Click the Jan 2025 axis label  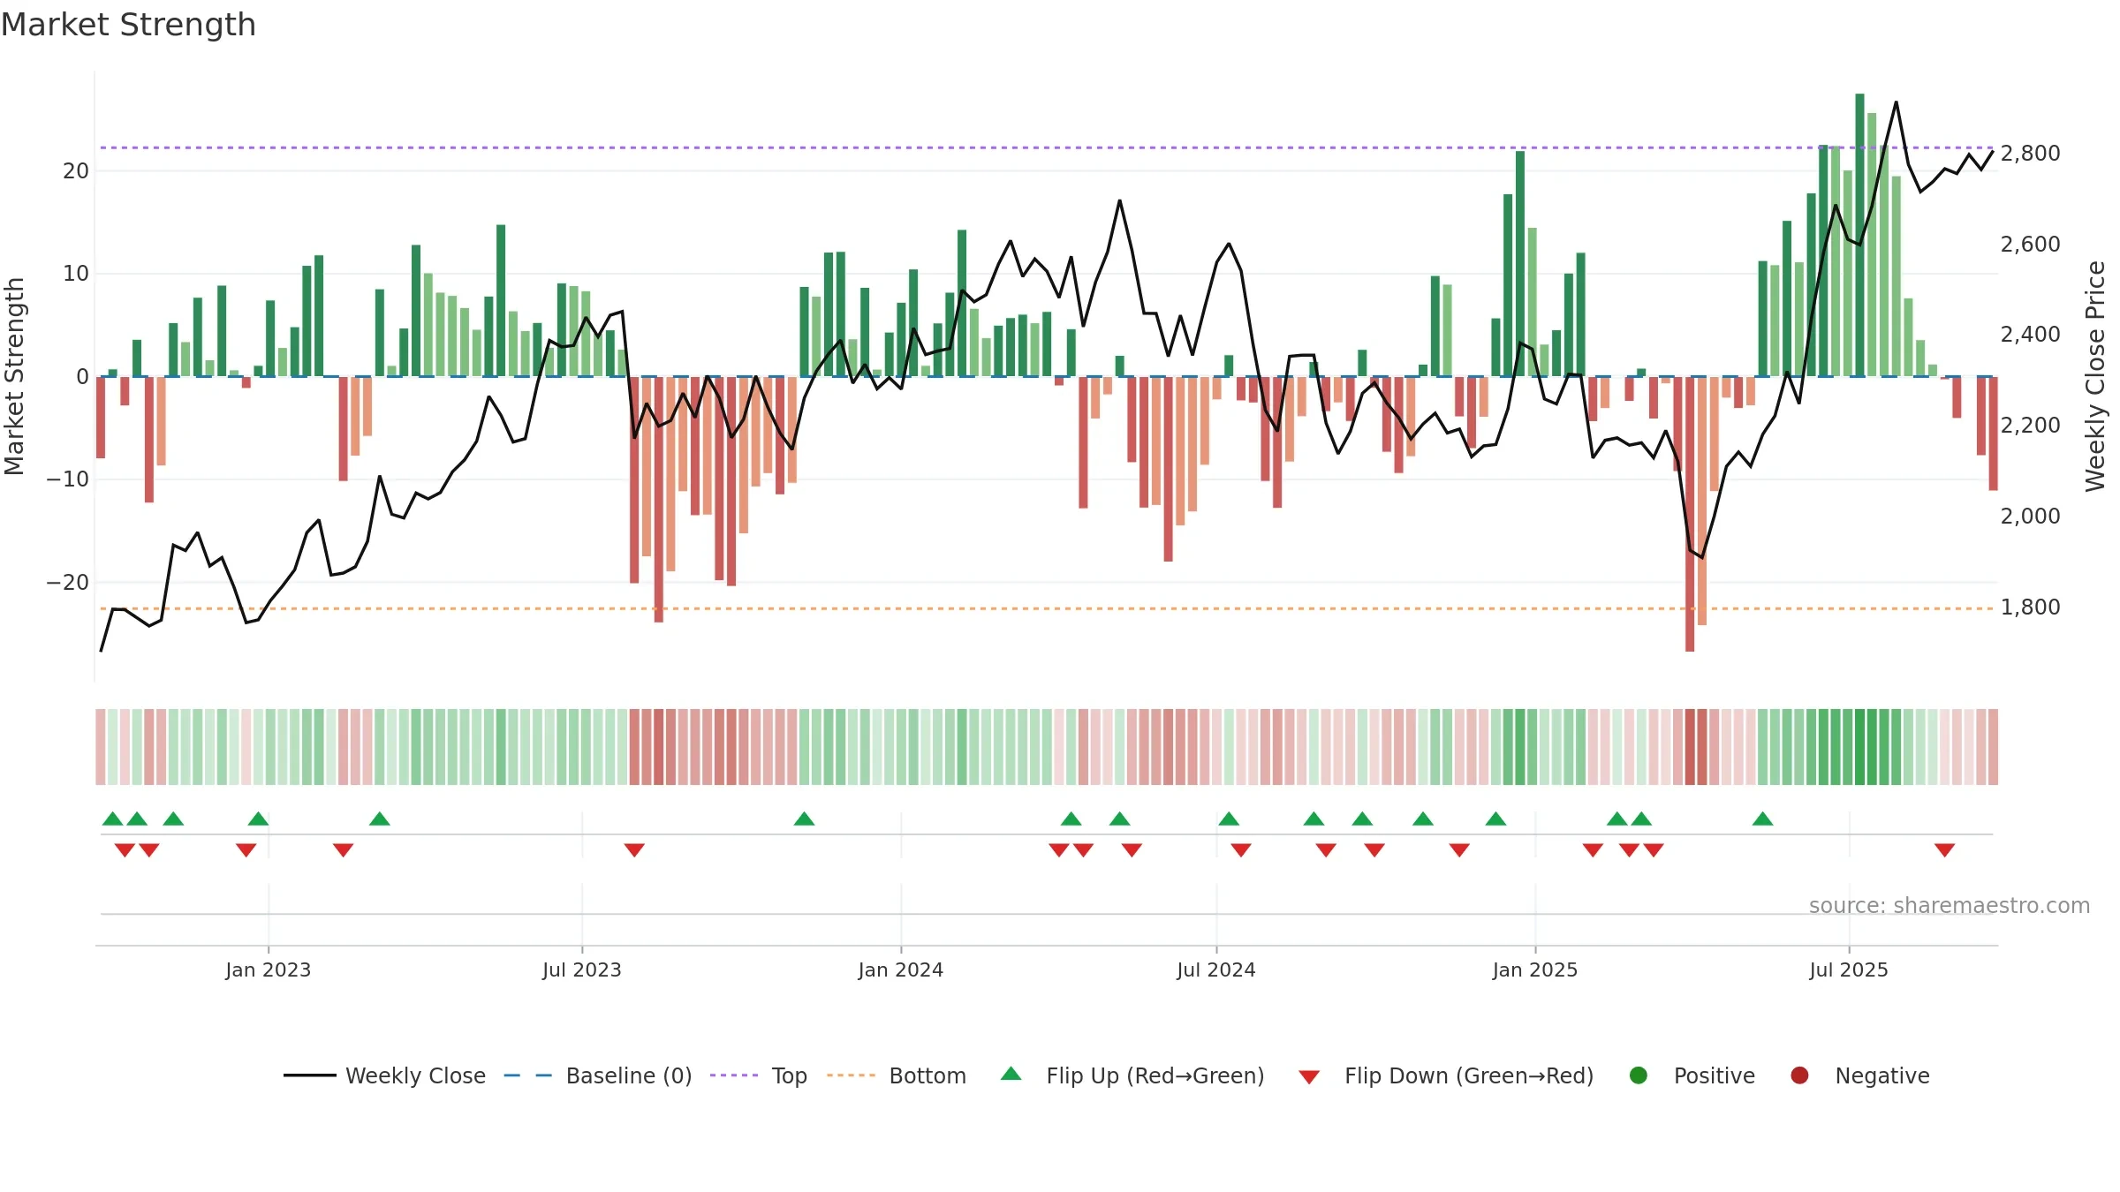click(x=1535, y=969)
